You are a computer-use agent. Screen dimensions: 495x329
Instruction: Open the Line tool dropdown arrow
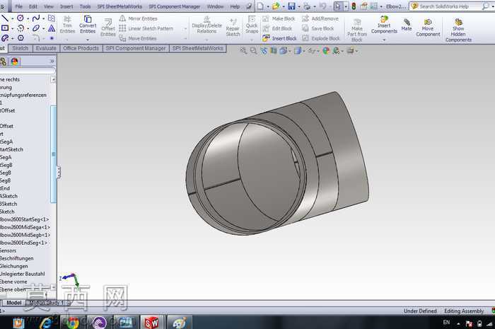pos(12,18)
